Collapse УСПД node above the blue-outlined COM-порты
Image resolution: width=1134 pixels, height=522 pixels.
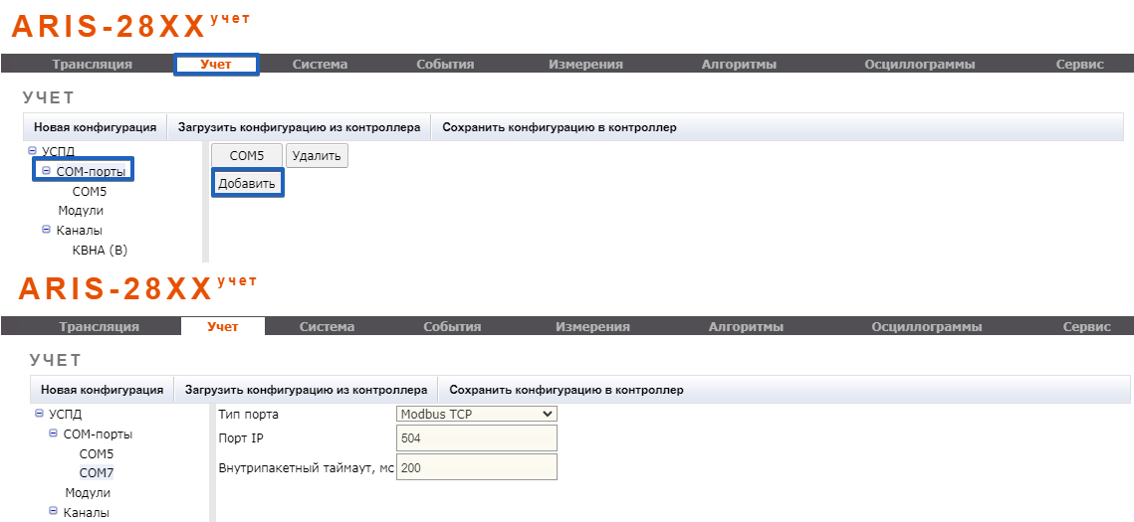click(32, 151)
